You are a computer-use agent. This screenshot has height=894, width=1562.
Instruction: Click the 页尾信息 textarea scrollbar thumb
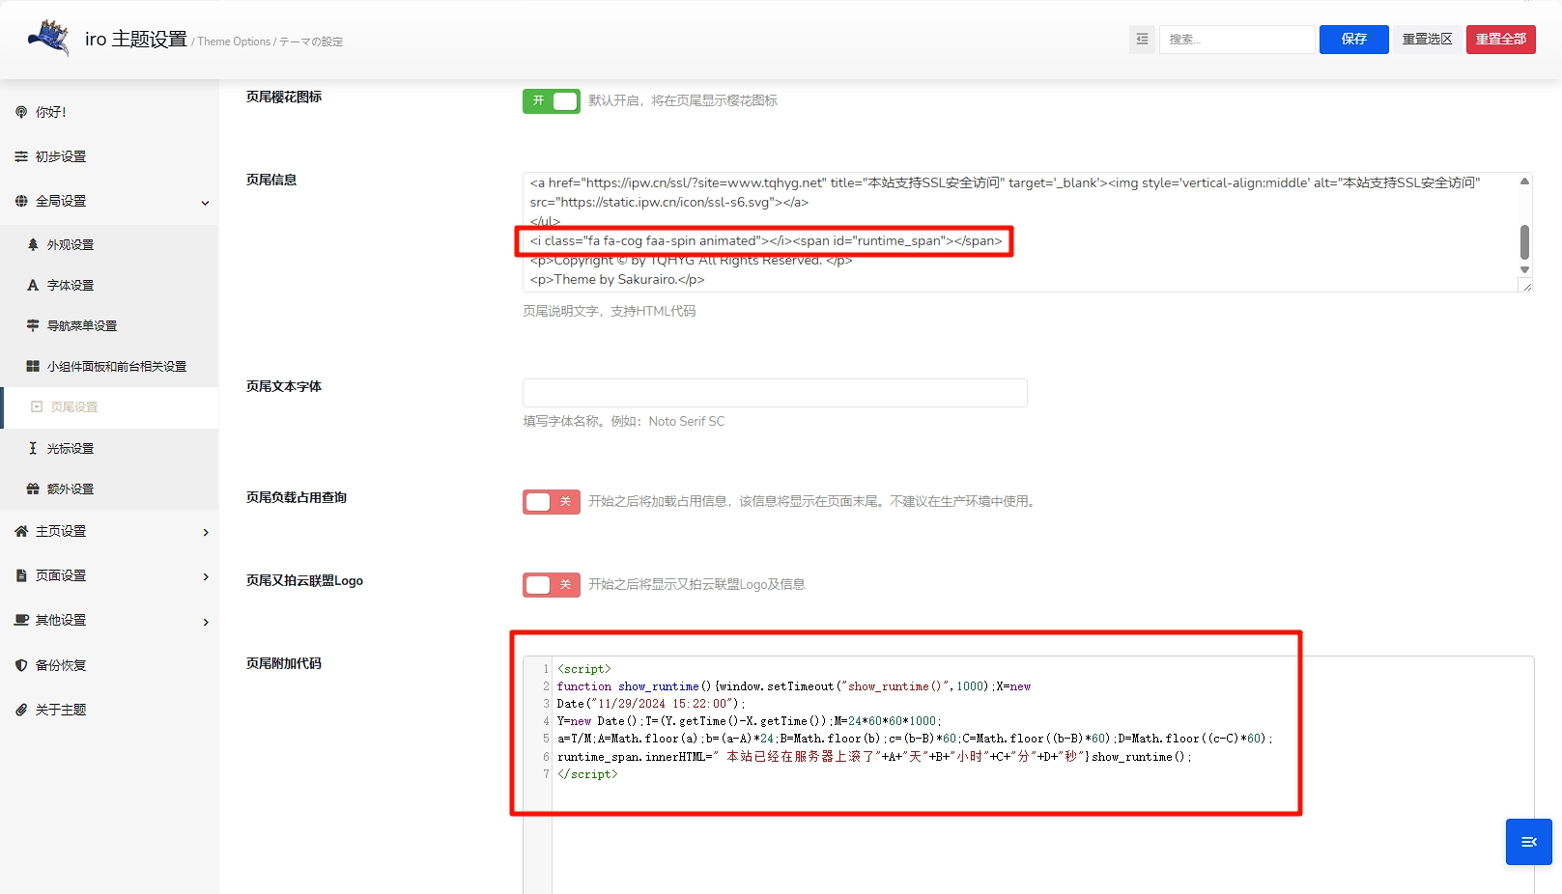point(1524,242)
